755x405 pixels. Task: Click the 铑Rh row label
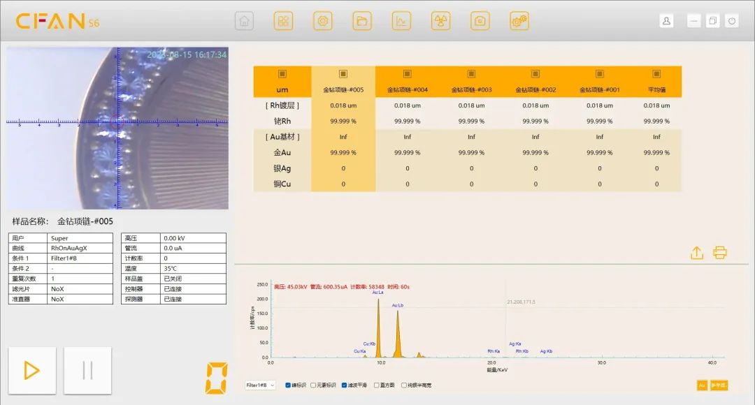282,121
